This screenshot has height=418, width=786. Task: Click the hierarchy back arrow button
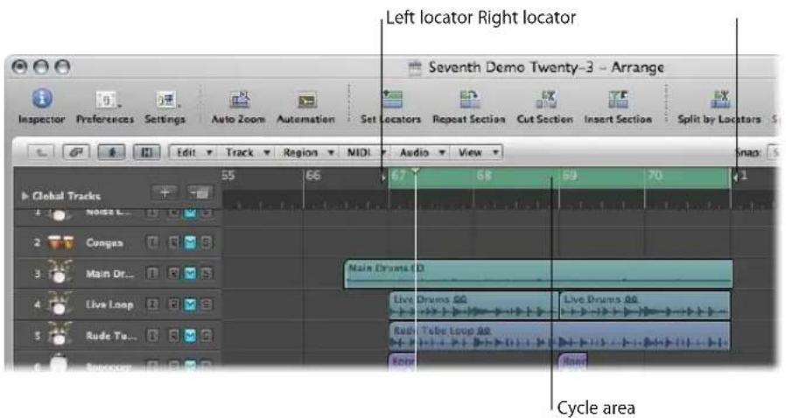tap(42, 152)
